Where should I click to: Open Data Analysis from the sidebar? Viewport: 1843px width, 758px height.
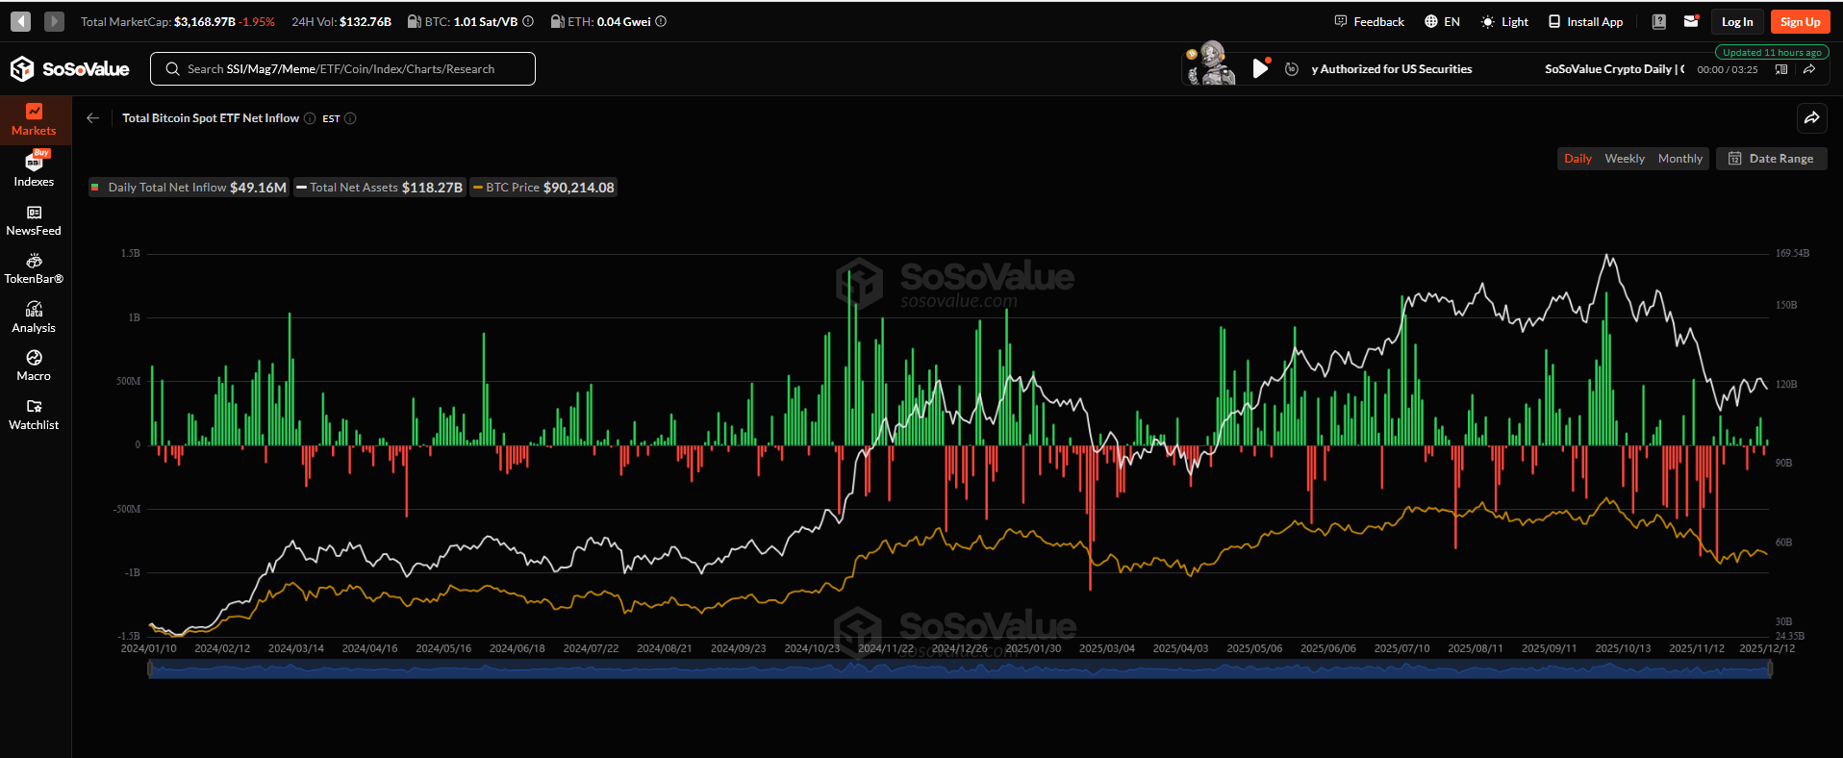pyautogui.click(x=34, y=317)
